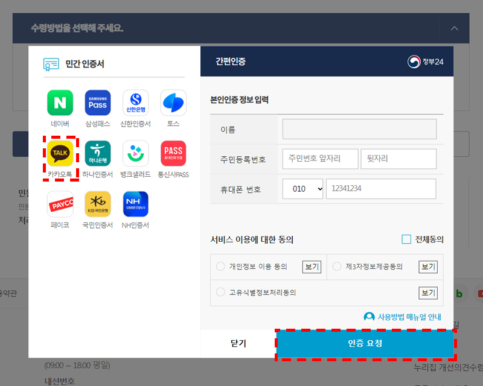The height and width of the screenshot is (386, 483).
Task: Select the KakaoTalk (카카오톡) icon
Action: click(60, 153)
